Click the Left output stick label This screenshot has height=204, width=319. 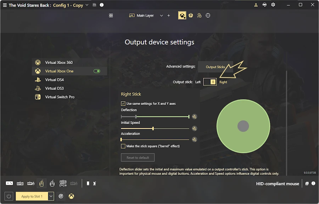click(x=198, y=82)
